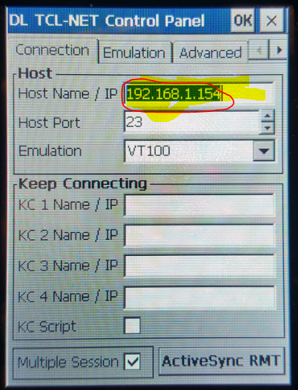Decrease Host Port with down spinner

click(267, 128)
